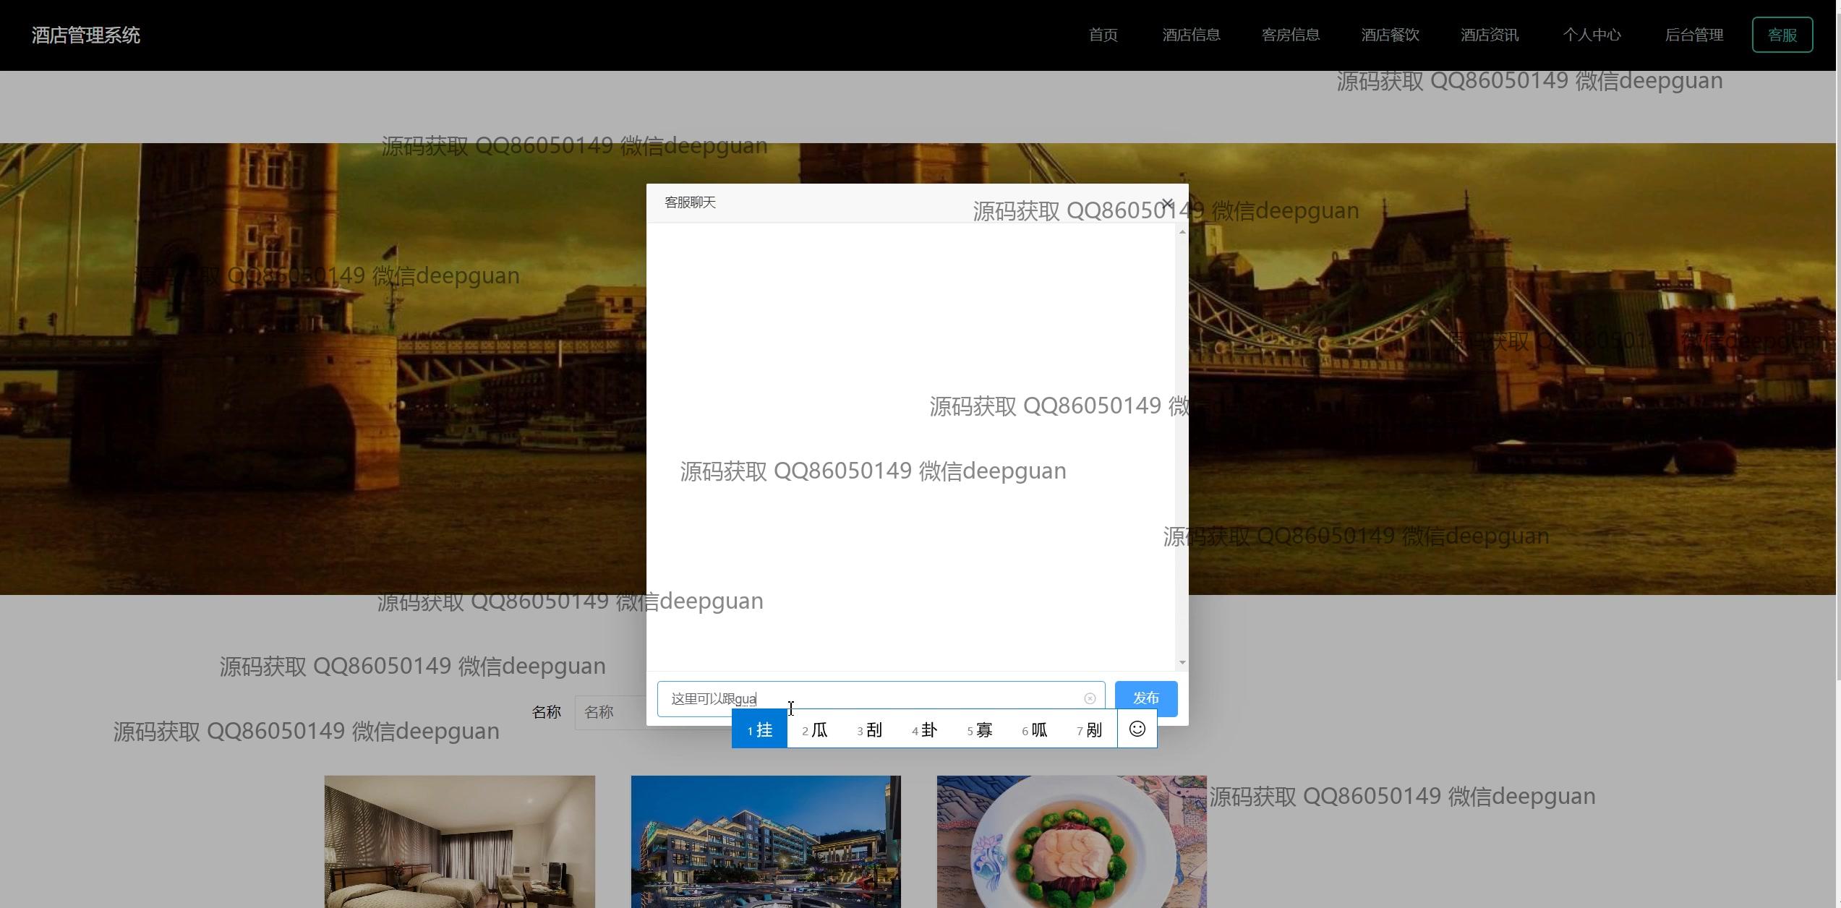
Task: Choose IME candidate 瓜
Action: pos(815,730)
